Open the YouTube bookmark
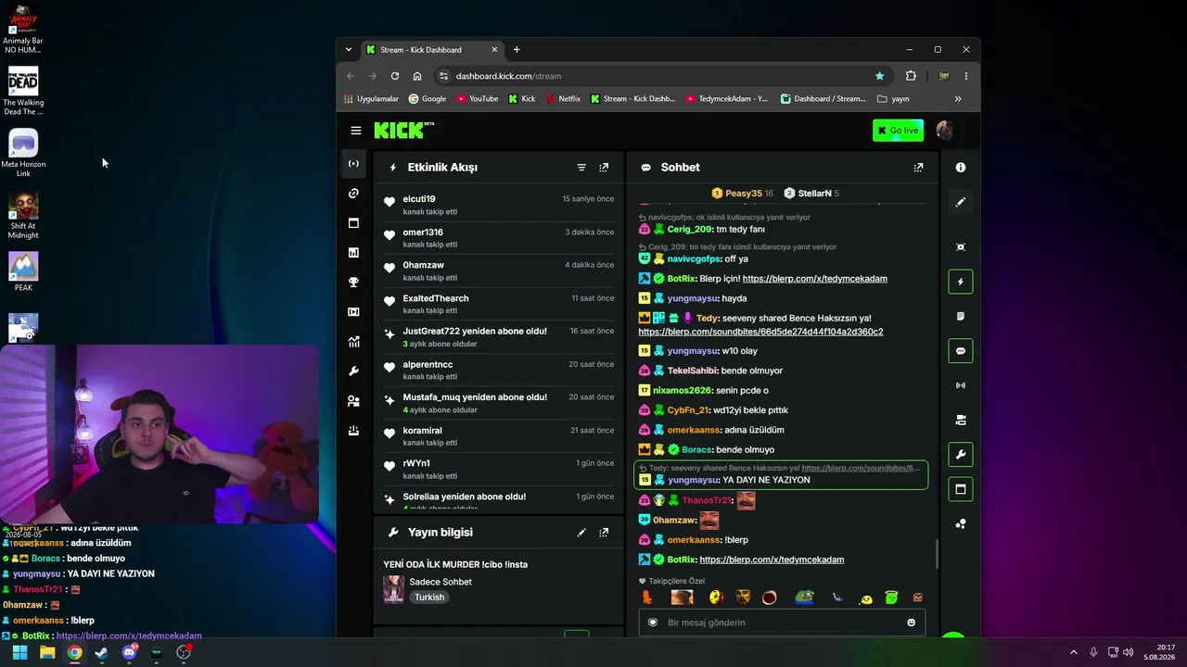The width and height of the screenshot is (1187, 667). 477,99
